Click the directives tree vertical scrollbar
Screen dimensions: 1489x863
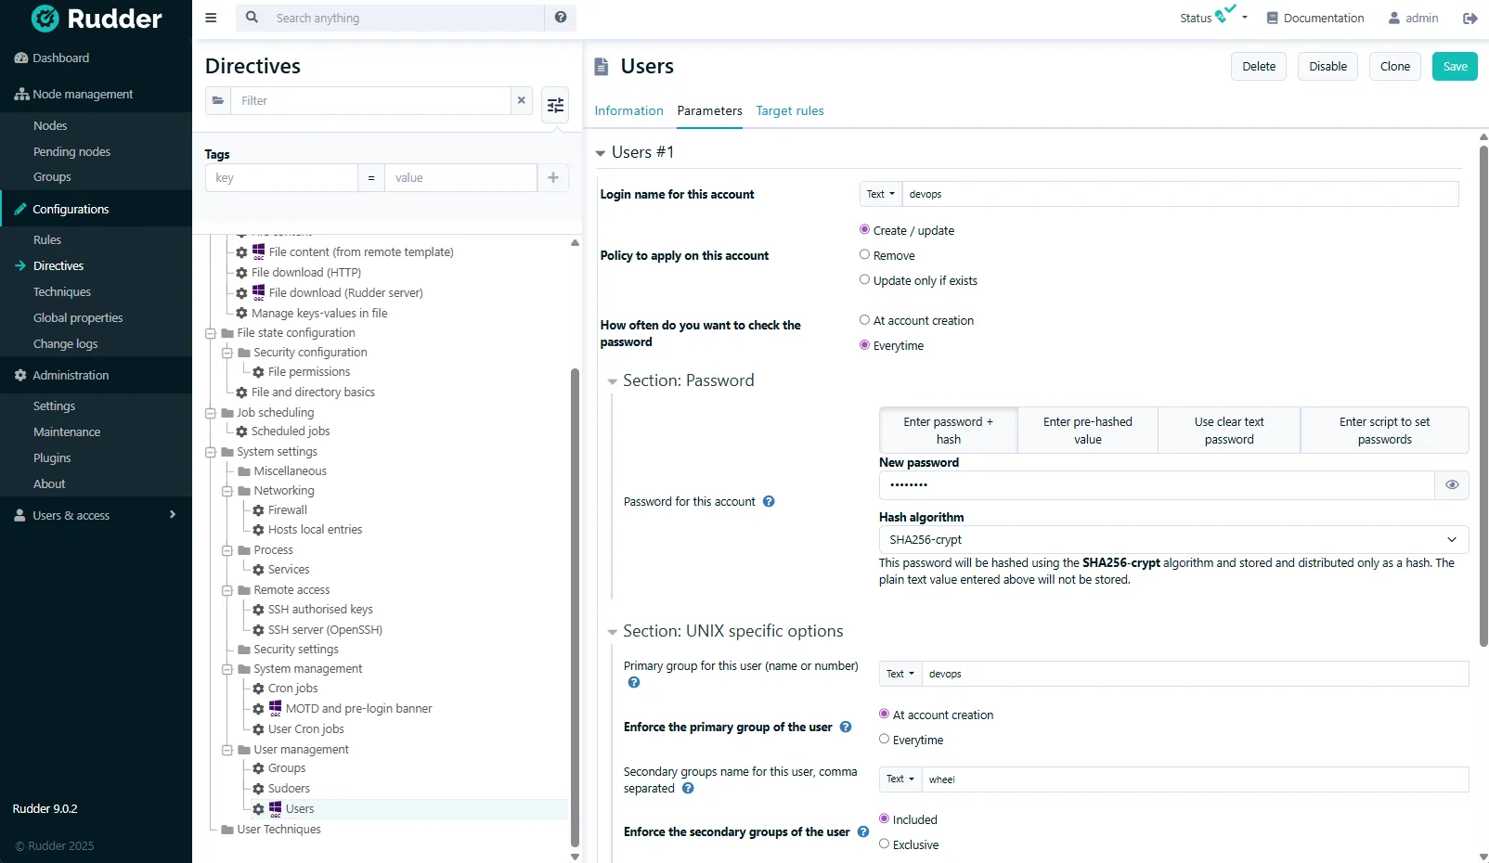(x=575, y=603)
